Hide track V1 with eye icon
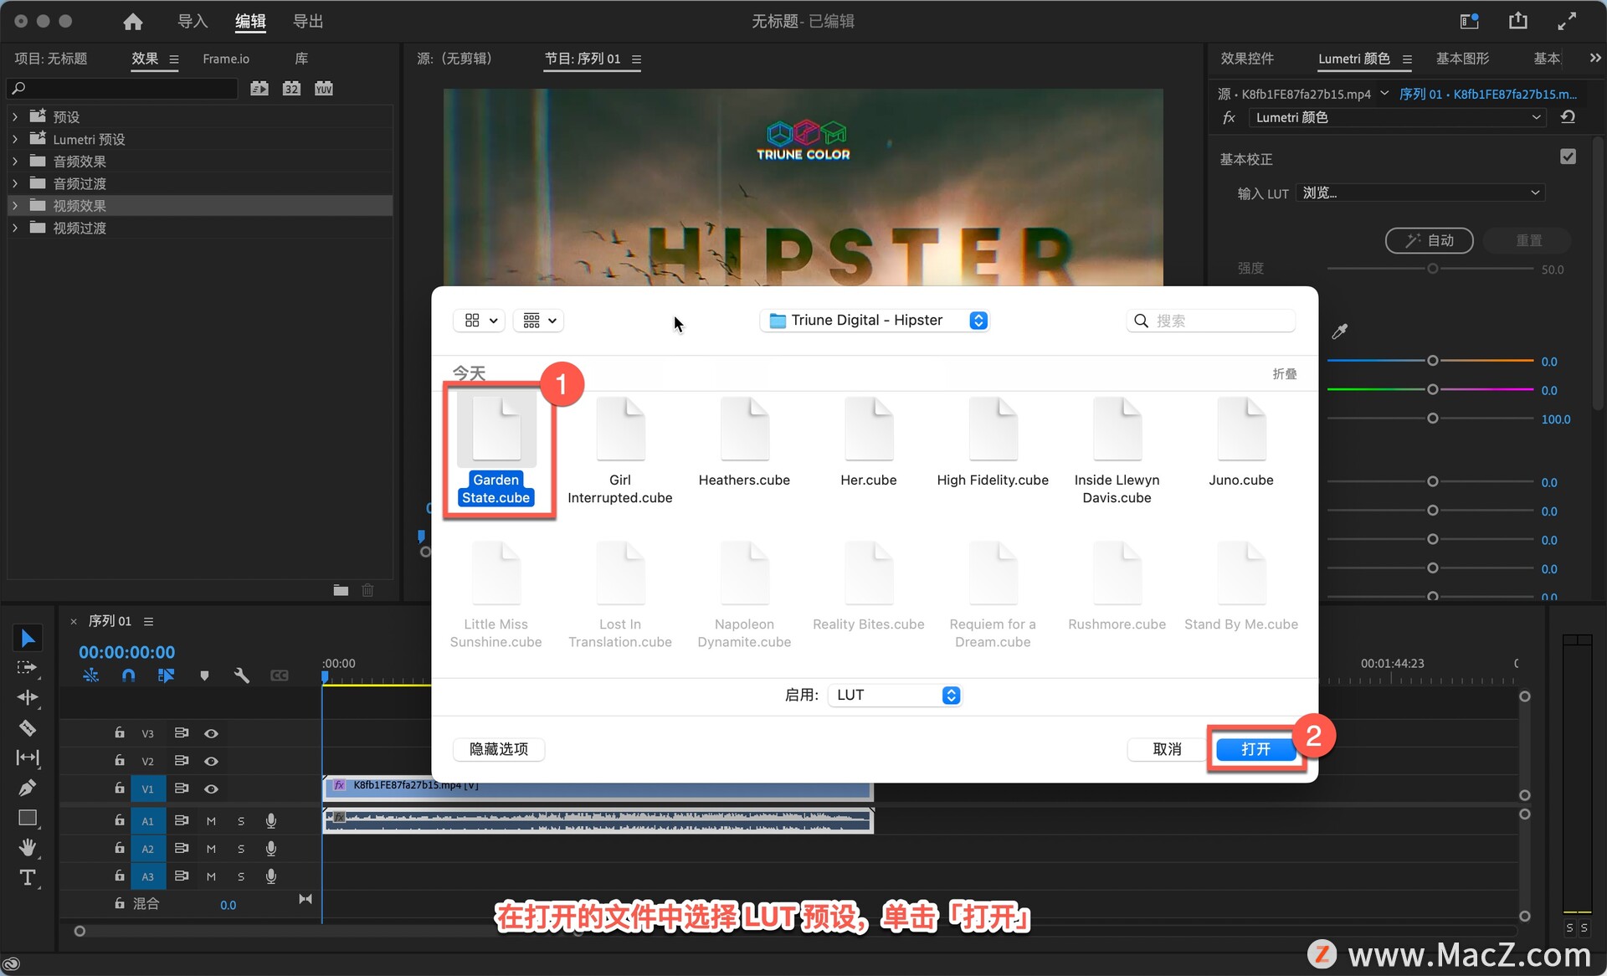 tap(211, 789)
